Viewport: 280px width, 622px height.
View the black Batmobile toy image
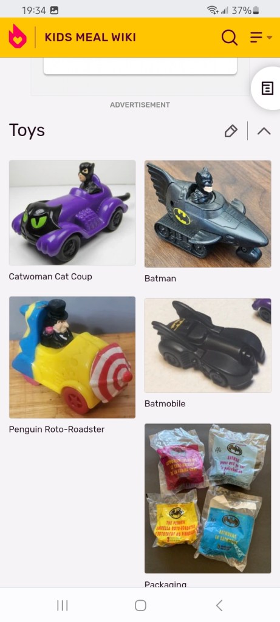pos(208,346)
